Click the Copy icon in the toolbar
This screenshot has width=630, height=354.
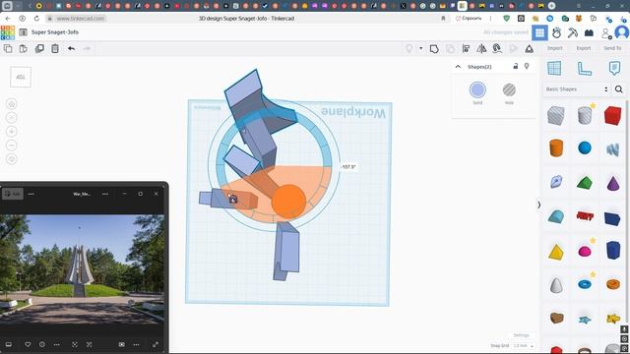coord(8,48)
